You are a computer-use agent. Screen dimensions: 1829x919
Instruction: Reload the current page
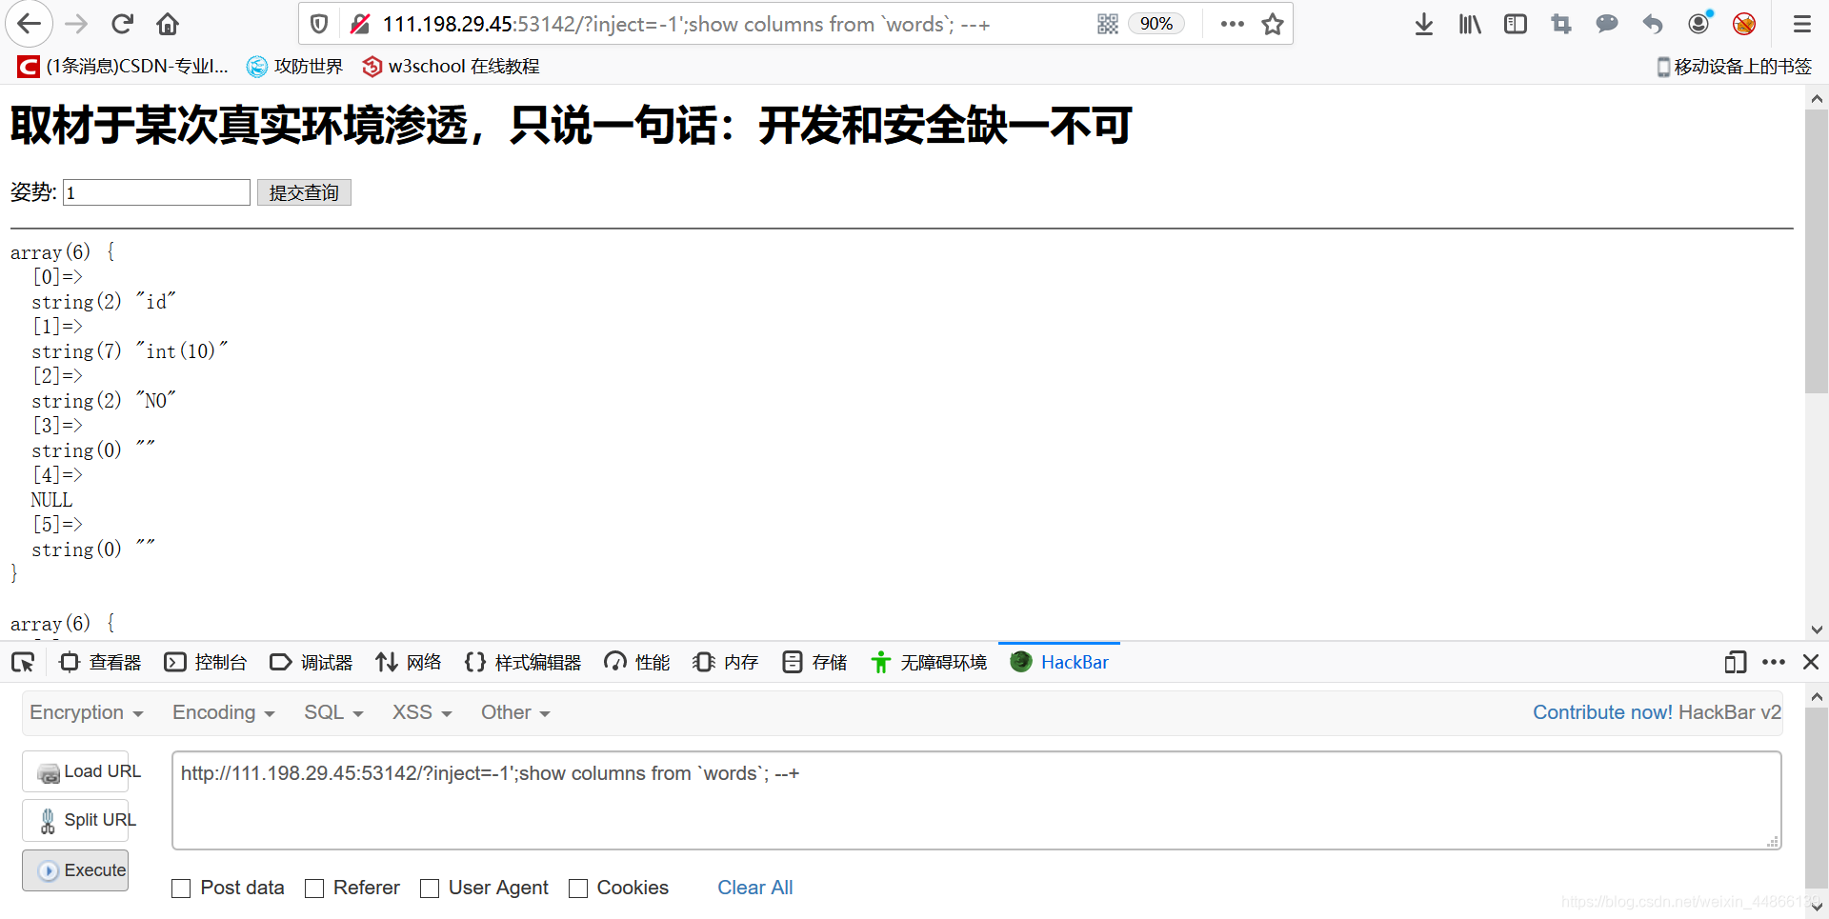pyautogui.click(x=122, y=25)
